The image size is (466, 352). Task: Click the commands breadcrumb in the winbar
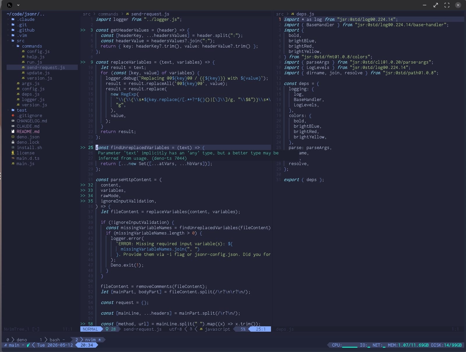(108, 14)
